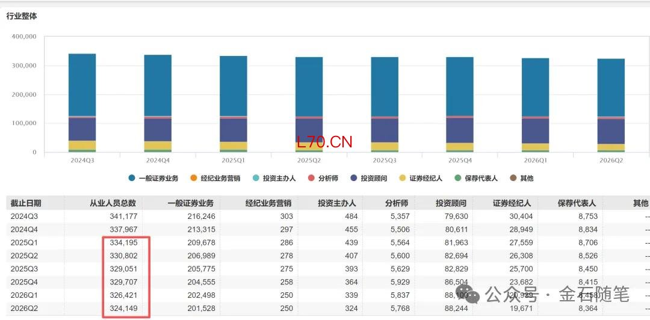Toggle the 经纪业务营销 legend series
Screen dimensions: 650x320
pos(220,178)
